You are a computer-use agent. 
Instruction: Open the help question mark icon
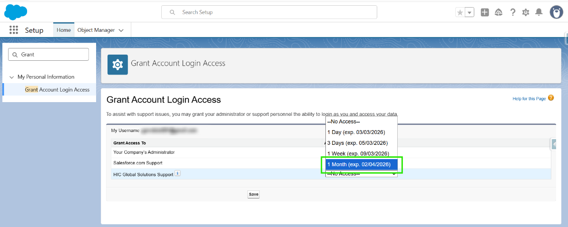click(x=512, y=12)
